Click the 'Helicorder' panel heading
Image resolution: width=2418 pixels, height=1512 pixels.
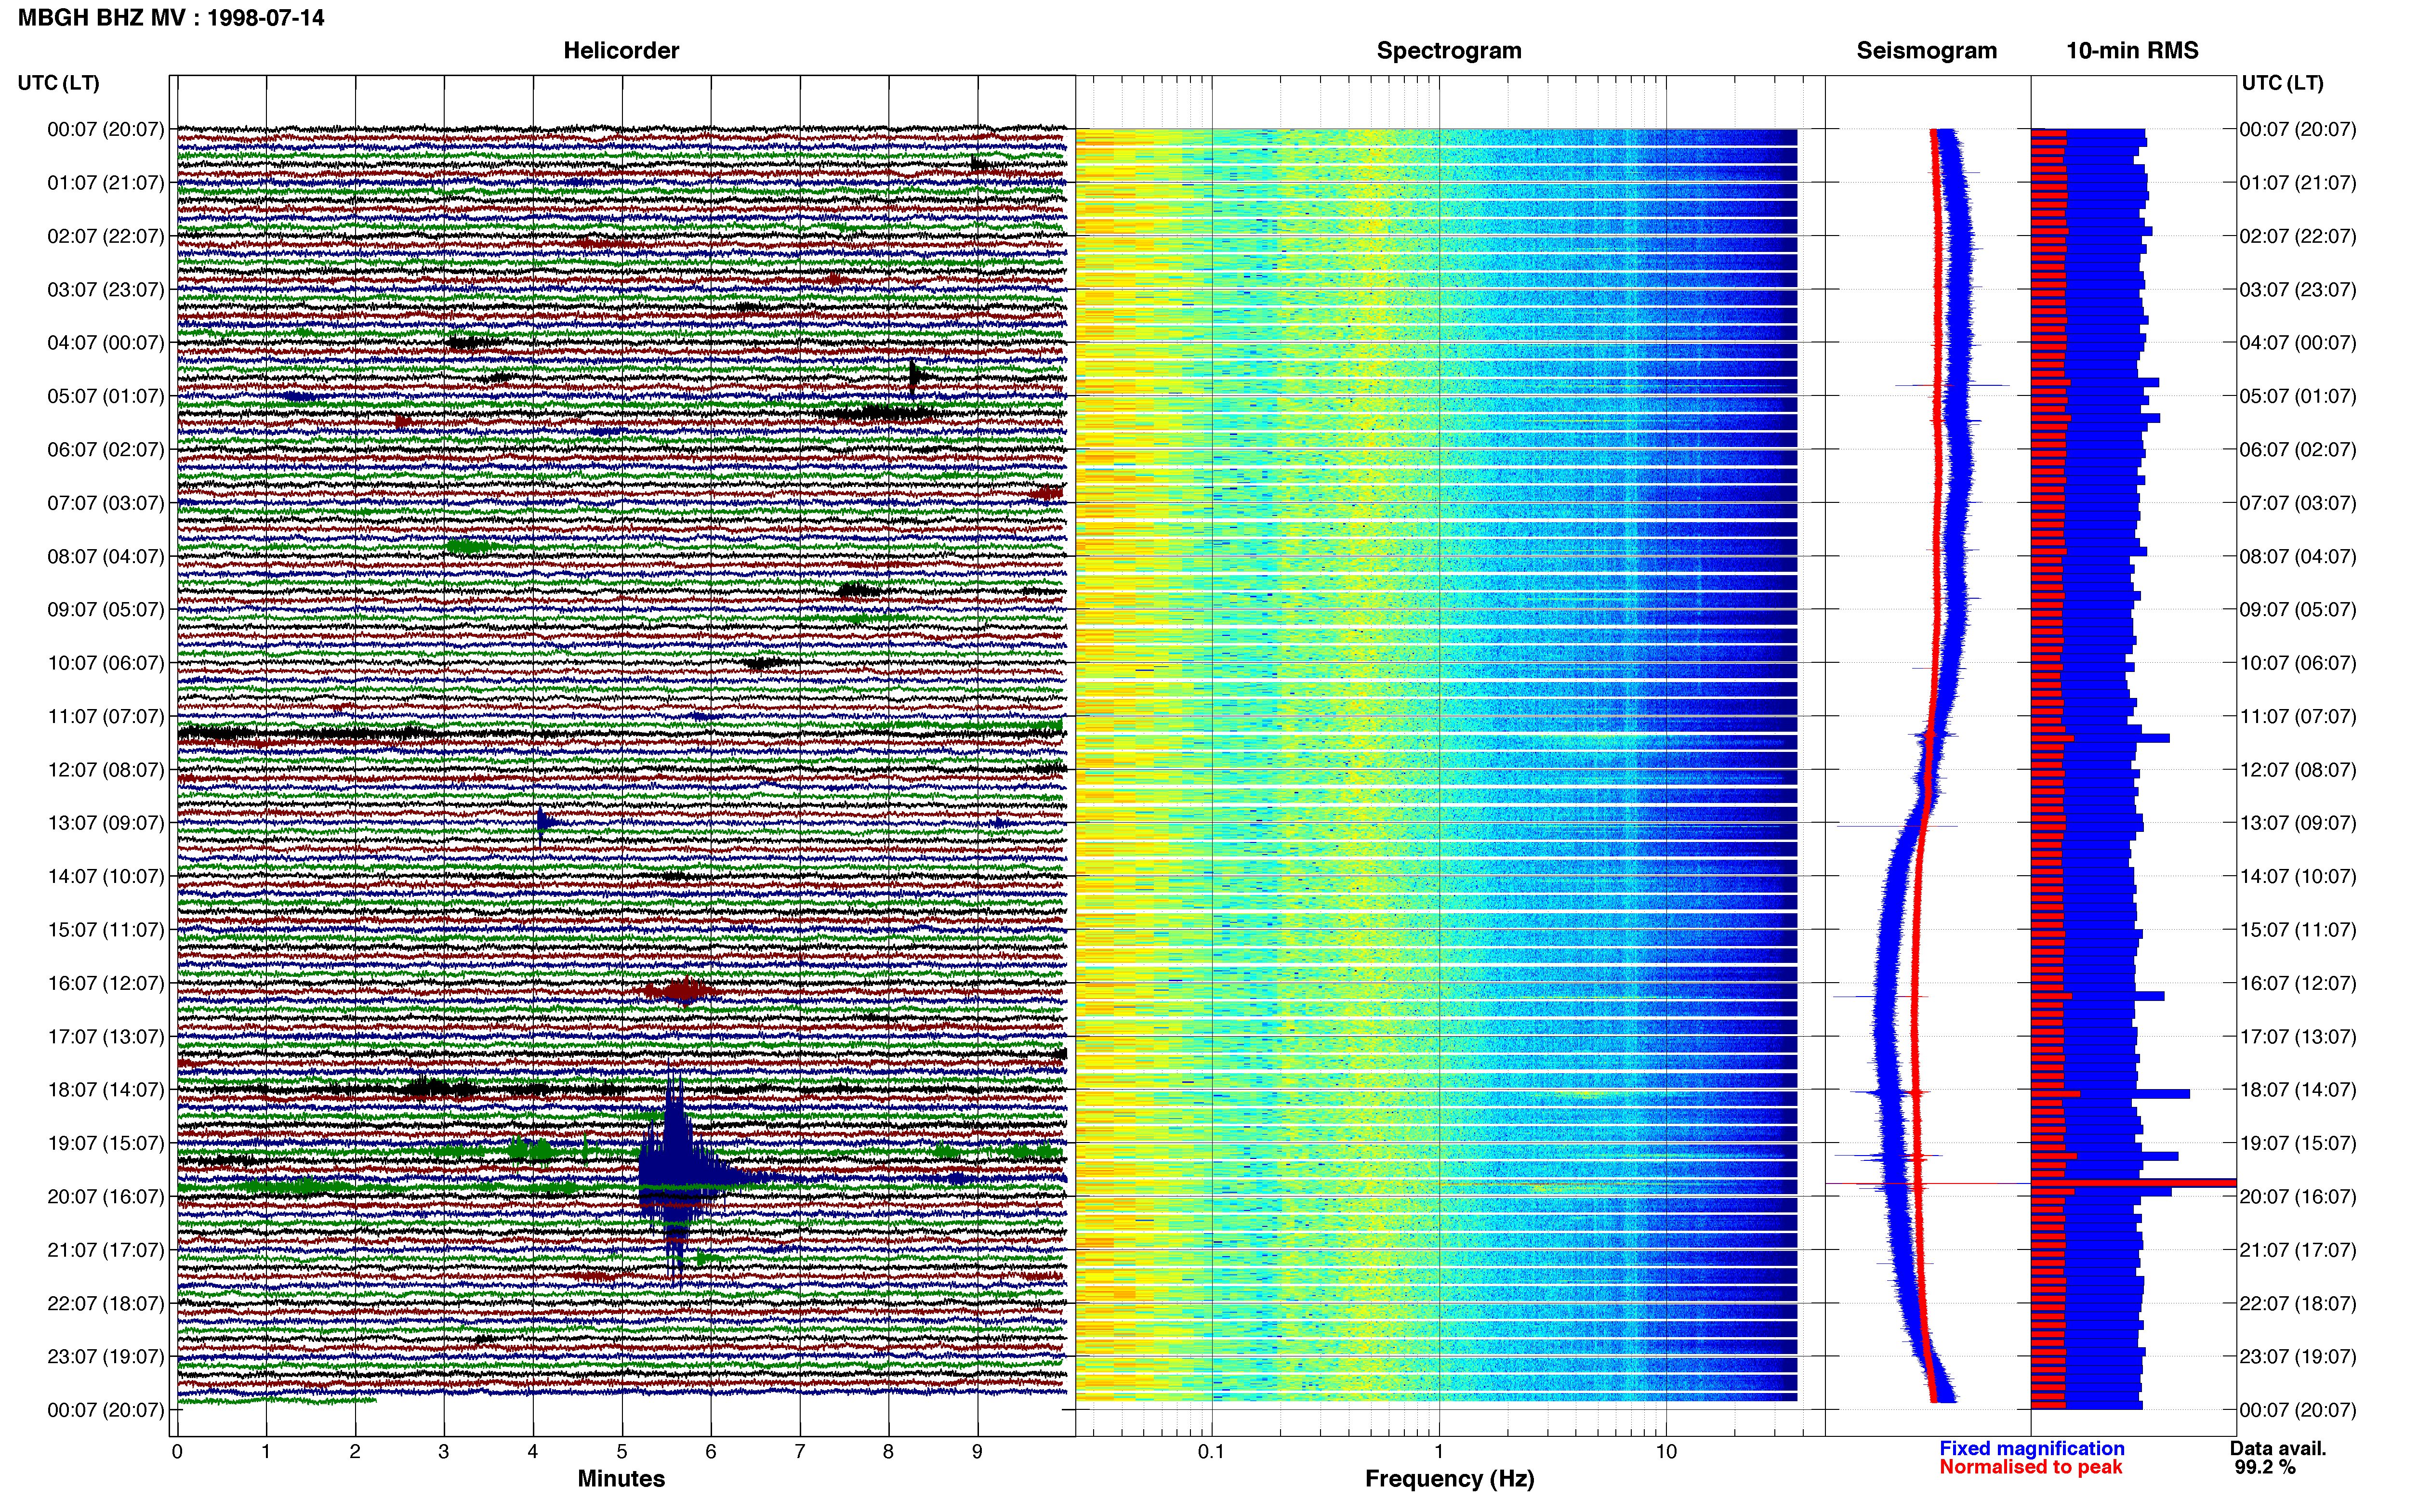coord(621,50)
